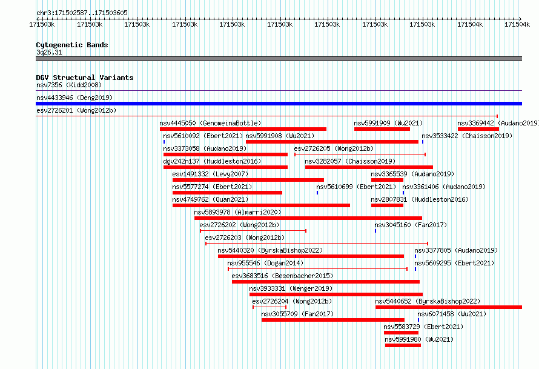Click the nsv7356 (Kidd2008) variant label

click(69, 85)
